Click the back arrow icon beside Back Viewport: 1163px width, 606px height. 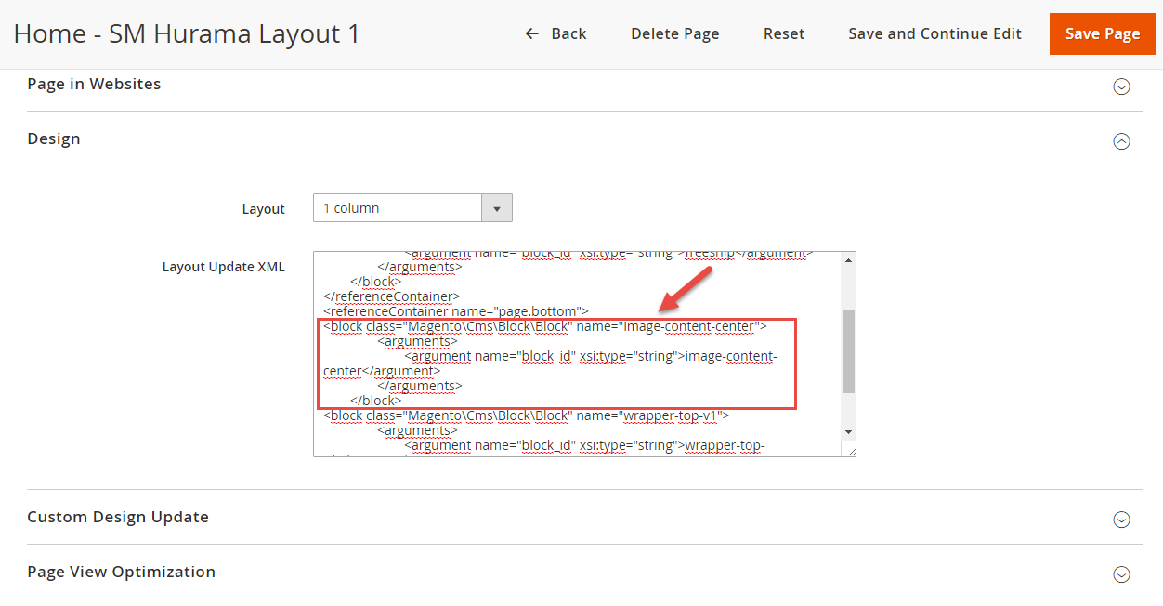(x=532, y=33)
